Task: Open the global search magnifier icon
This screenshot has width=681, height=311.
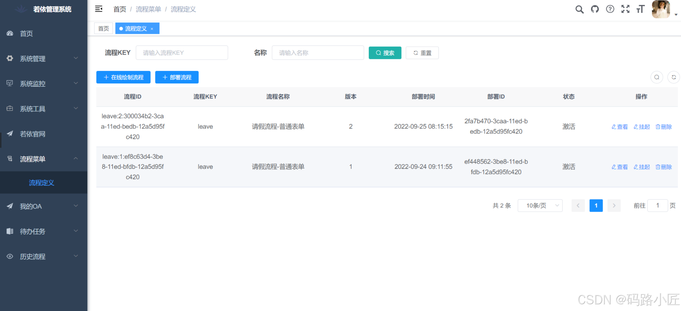Action: [579, 9]
